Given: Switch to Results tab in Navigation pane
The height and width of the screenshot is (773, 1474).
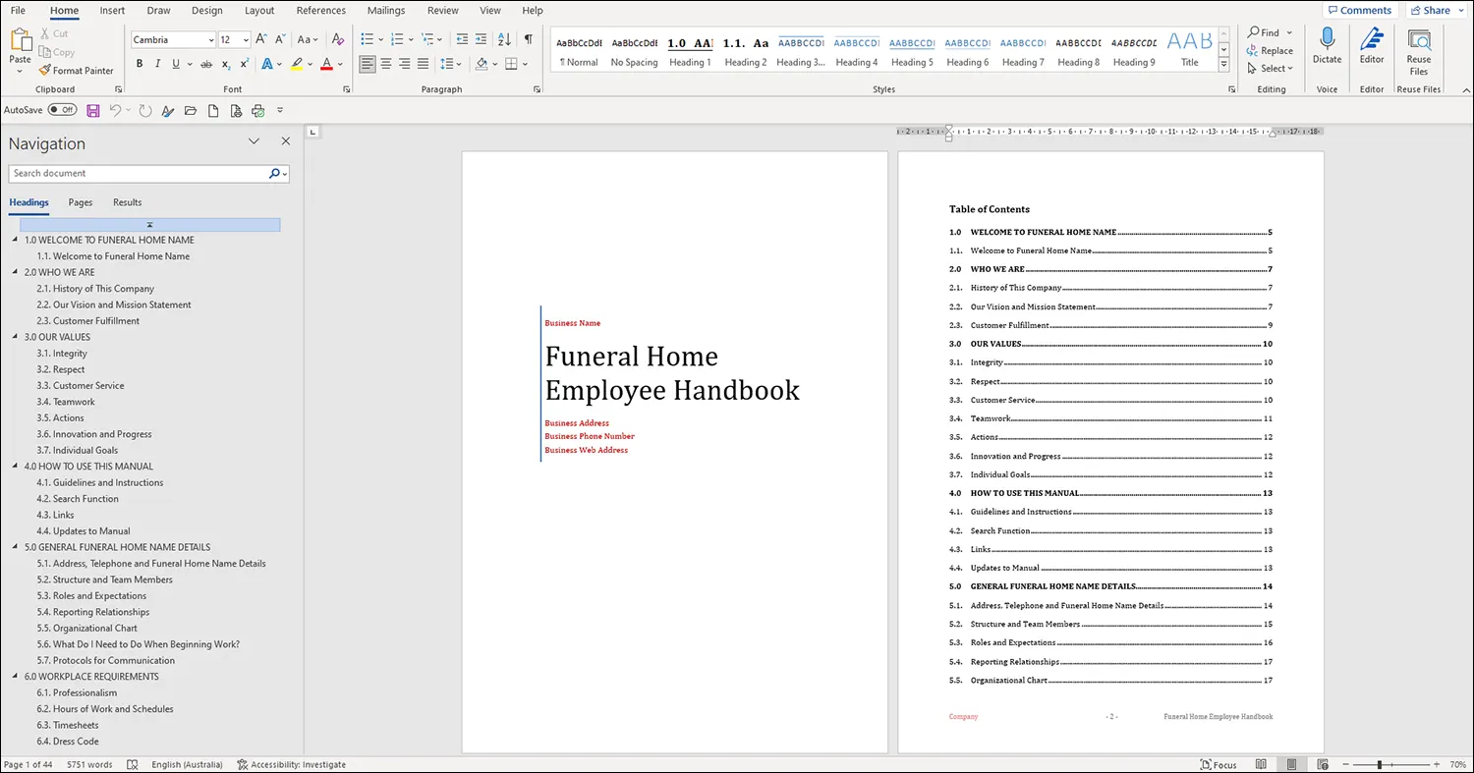Looking at the screenshot, I should click(127, 202).
